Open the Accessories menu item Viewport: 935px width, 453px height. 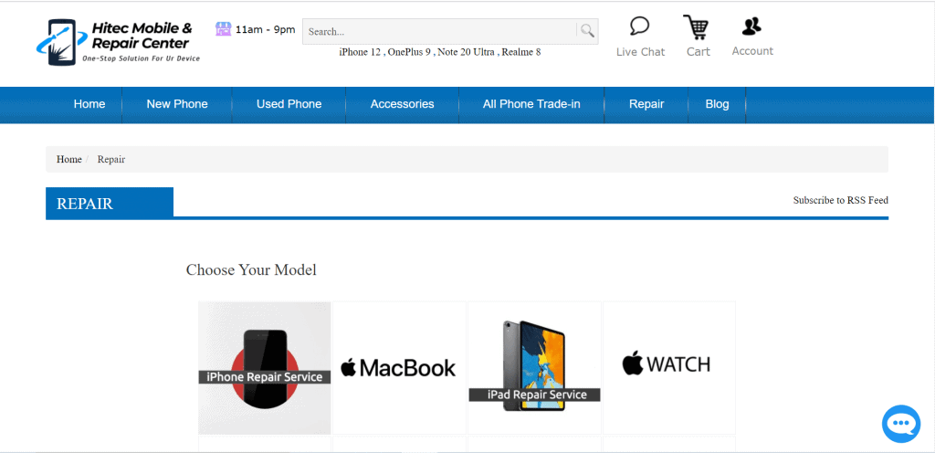403,104
